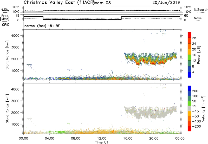The width and height of the screenshot is (208, 144).
Task: Click the "Christmas Valley East (fitACF)" title
Action: 59,2
